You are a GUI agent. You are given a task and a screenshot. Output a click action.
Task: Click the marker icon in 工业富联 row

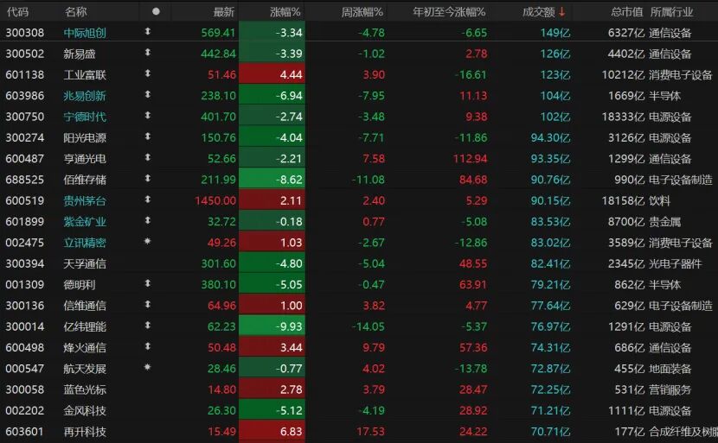147,75
